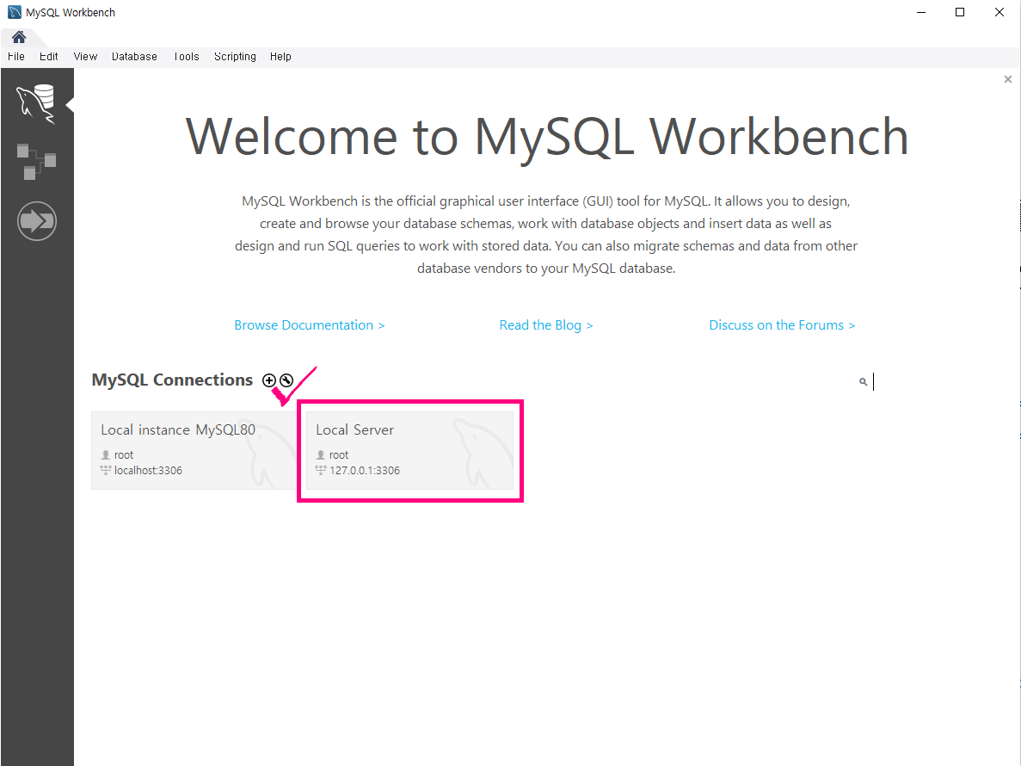Open the Database menu
This screenshot has height=766, width=1021.
click(134, 57)
